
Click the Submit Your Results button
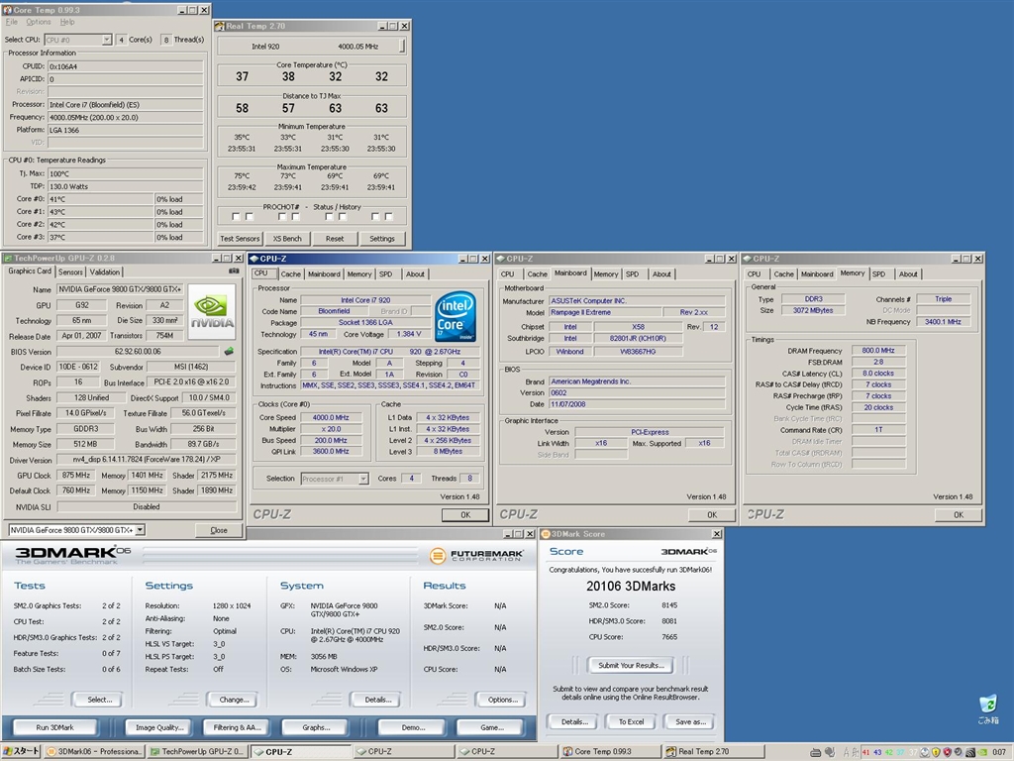pos(631,665)
